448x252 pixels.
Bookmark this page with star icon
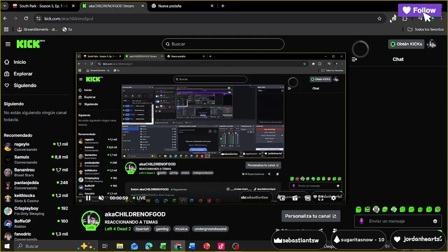tap(379, 19)
